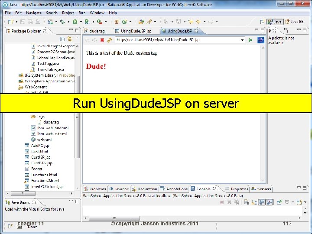Click the Save All toolbar icon
312x234 pixels.
(30, 22)
